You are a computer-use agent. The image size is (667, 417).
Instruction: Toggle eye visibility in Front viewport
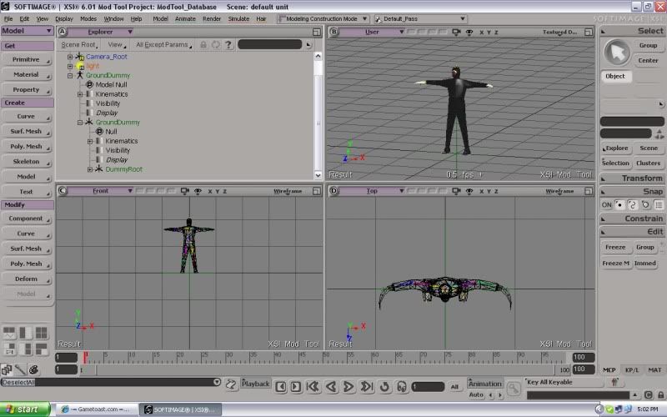click(x=198, y=191)
